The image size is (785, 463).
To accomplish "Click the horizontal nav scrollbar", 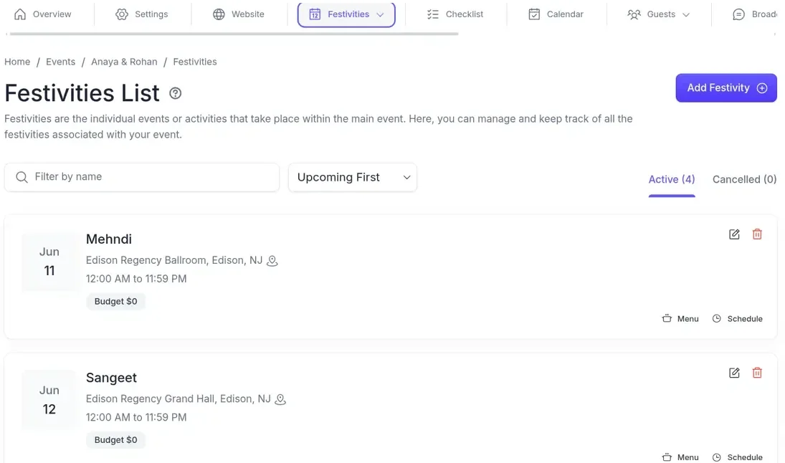I will point(234,34).
